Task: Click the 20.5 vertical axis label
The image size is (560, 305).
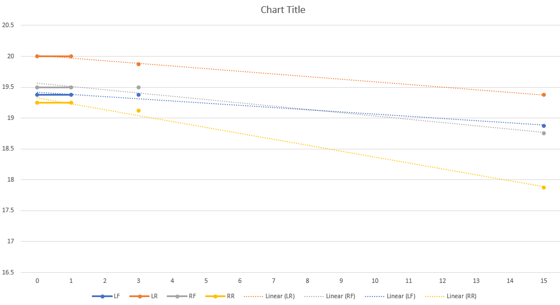Action: (x=8, y=25)
